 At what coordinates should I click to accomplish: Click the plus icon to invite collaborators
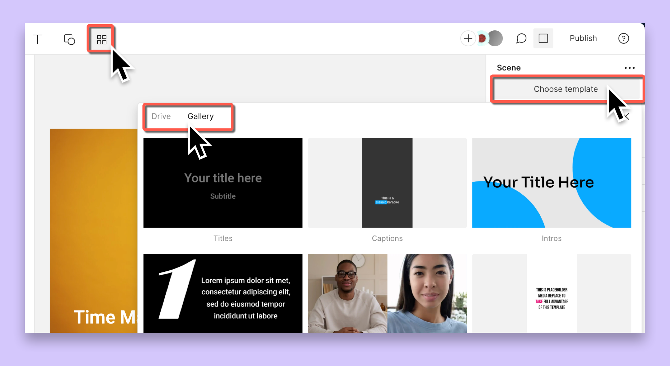coord(468,38)
